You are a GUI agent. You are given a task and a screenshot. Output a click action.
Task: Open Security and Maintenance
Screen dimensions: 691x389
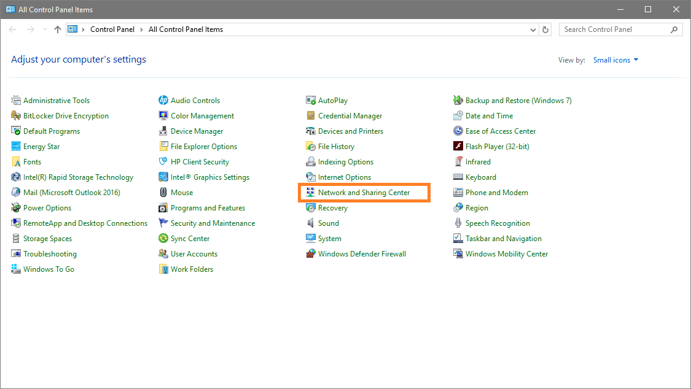[213, 223]
